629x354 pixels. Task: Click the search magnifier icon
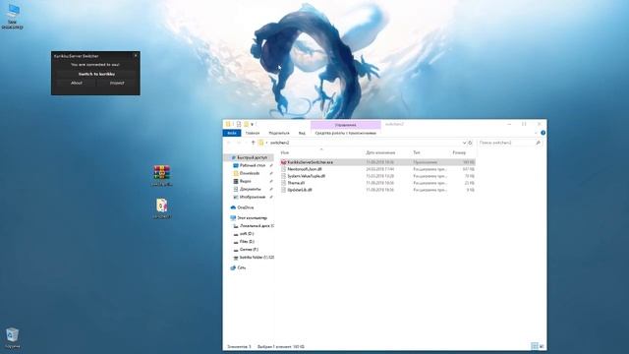pyautogui.click(x=538, y=143)
